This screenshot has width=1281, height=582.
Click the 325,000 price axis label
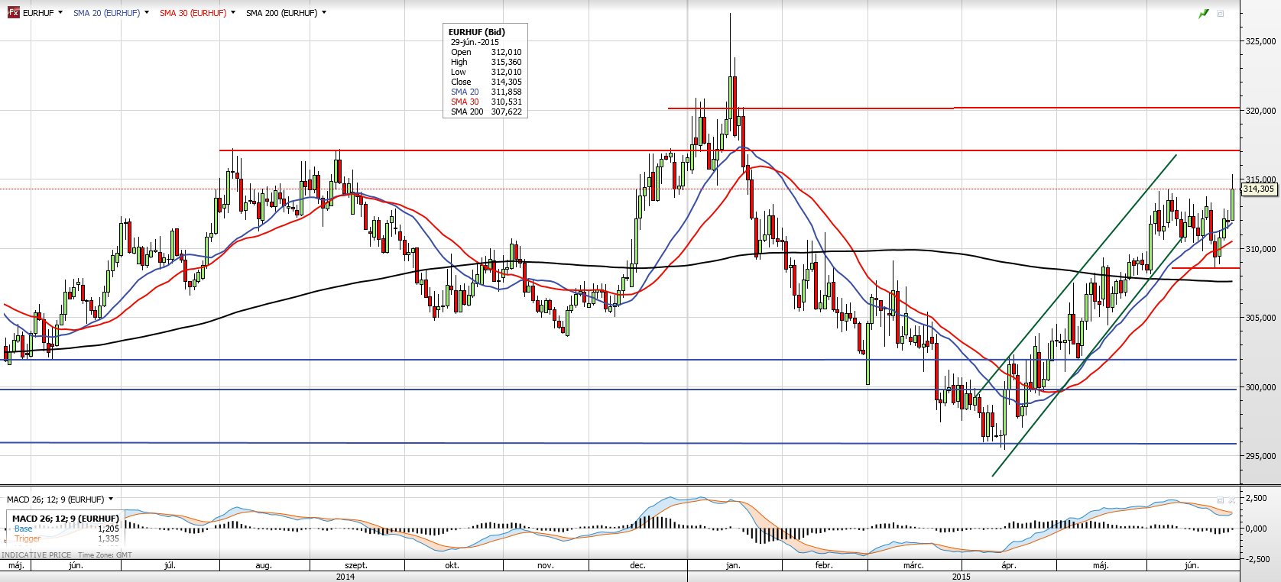point(1261,41)
